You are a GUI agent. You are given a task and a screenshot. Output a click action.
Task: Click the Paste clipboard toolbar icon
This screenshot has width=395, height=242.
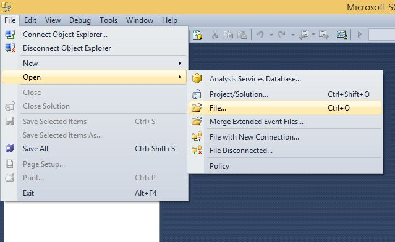tap(242, 35)
